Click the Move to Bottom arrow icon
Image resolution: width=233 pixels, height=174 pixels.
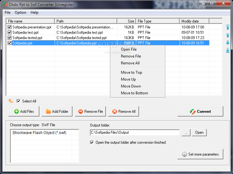pyautogui.click(x=228, y=50)
